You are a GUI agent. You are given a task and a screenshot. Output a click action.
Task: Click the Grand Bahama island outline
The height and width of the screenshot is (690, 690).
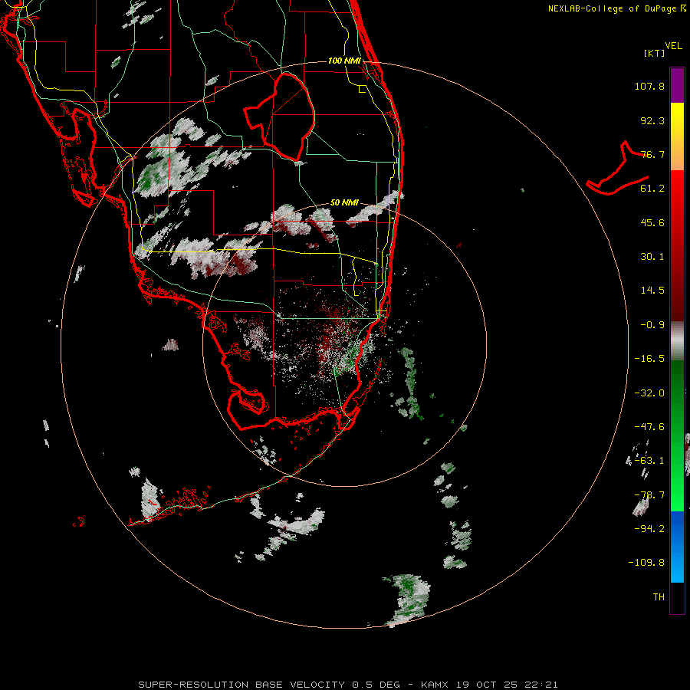tap(618, 169)
